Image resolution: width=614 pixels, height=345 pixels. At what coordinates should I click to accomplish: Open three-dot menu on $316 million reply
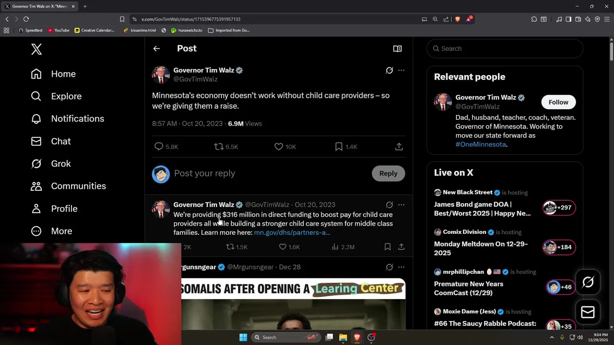pyautogui.click(x=401, y=205)
